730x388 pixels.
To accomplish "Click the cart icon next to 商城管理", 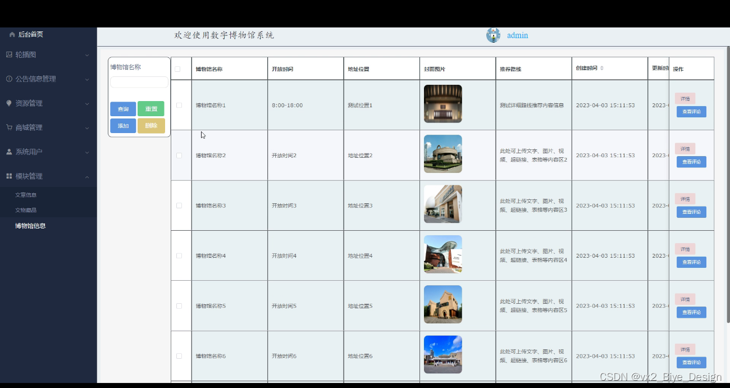I will [9, 127].
